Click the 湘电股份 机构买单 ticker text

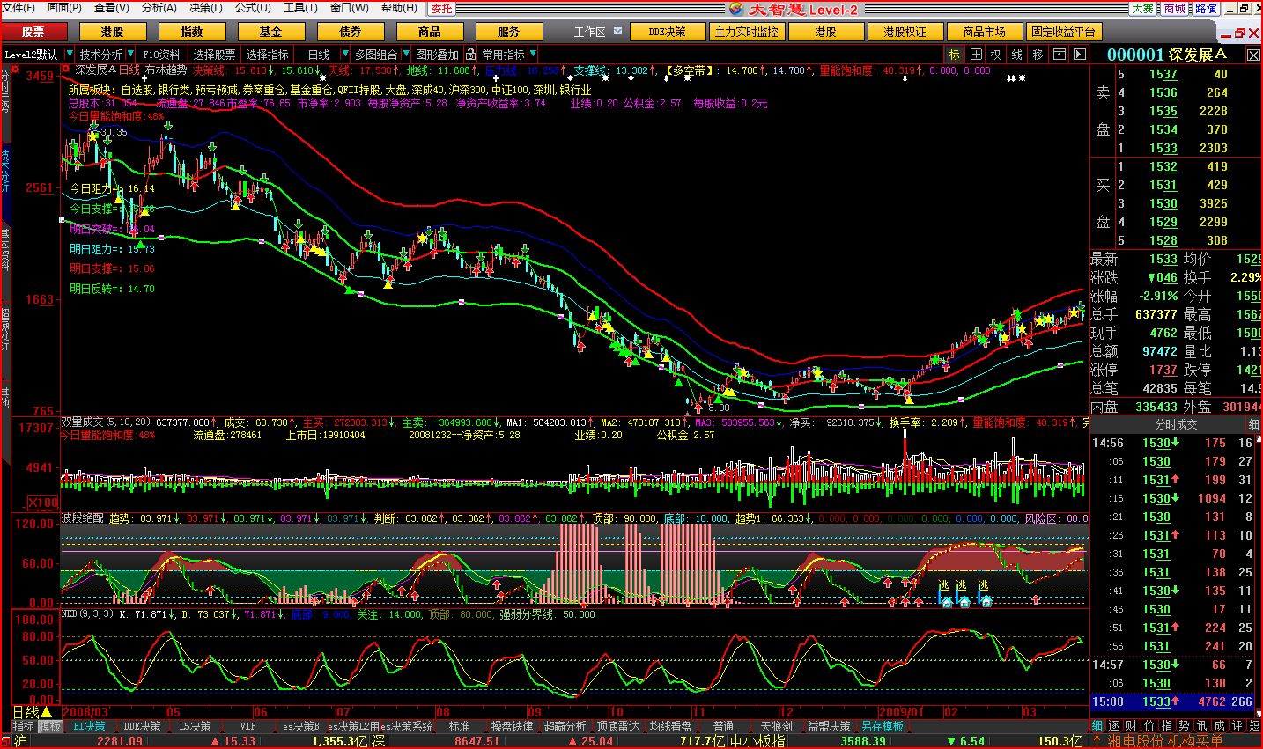pos(1163,741)
